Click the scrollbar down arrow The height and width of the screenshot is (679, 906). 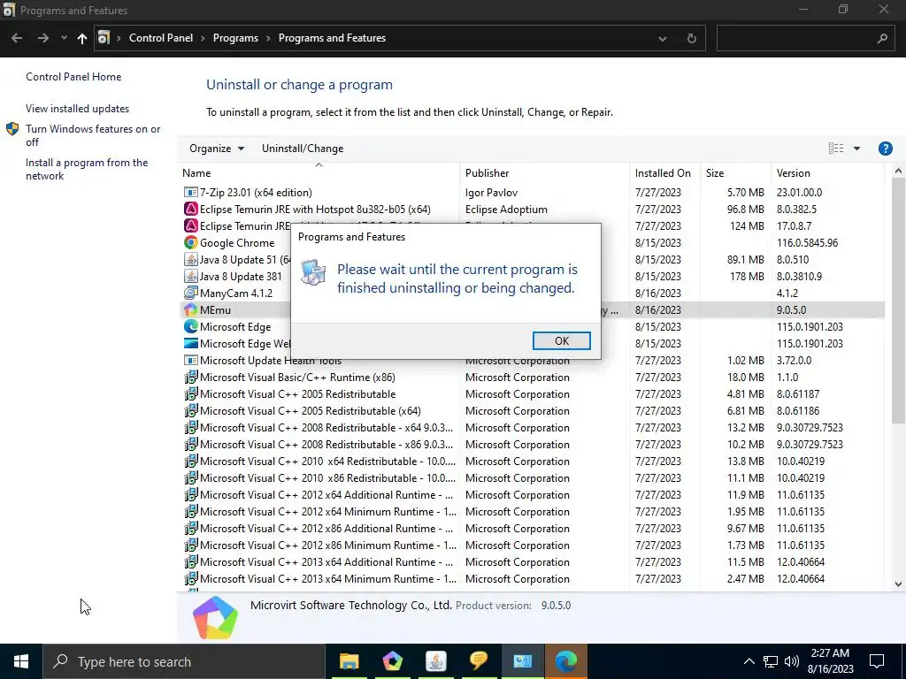coord(897,584)
